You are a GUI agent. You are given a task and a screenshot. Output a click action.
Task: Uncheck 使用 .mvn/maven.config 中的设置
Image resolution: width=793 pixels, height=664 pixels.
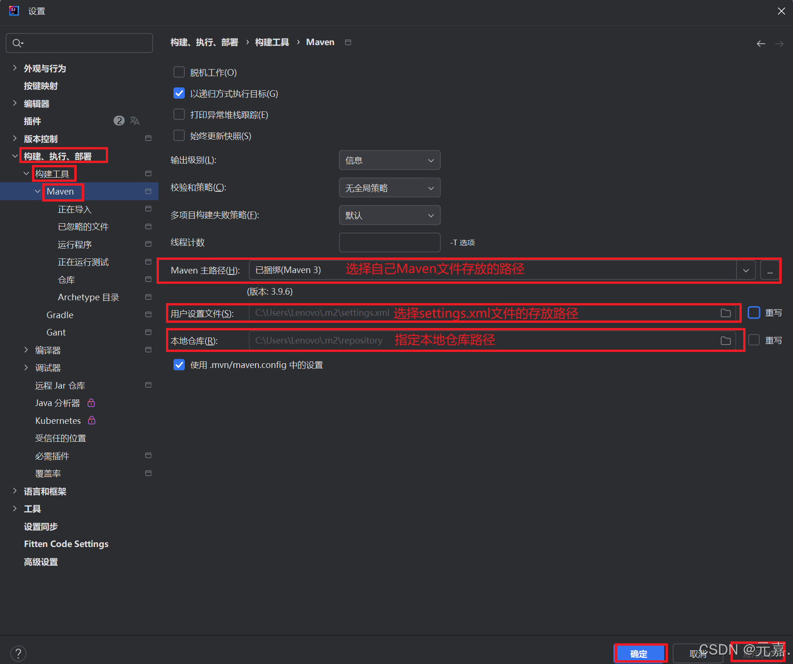coord(179,365)
